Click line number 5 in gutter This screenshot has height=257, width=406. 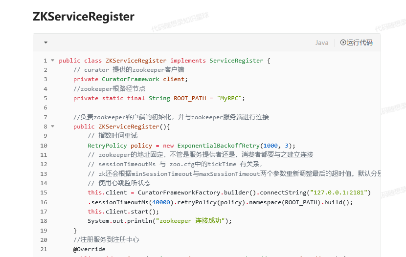pyautogui.click(x=45, y=98)
